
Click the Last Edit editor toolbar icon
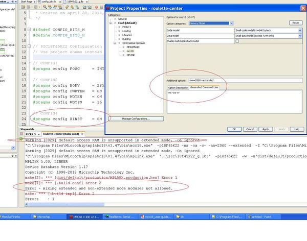(x=23, y=7)
